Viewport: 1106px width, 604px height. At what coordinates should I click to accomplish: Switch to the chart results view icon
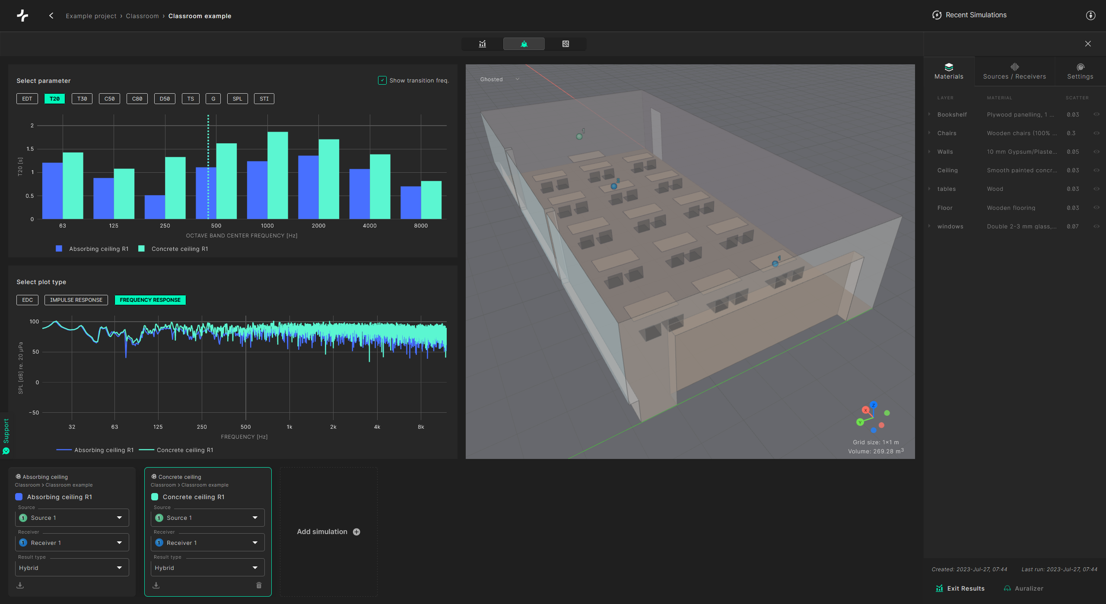[482, 44]
